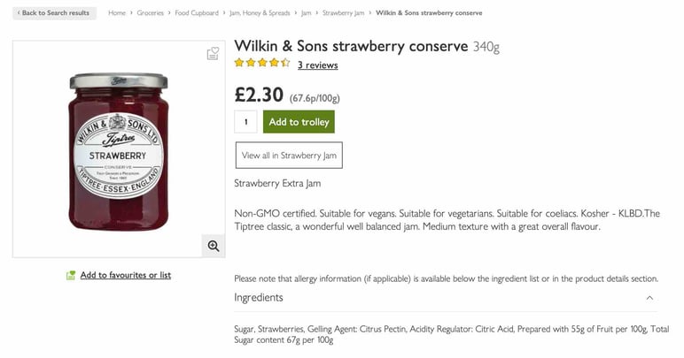Screen dimensions: 684x358
Task: Open the 3 reviews link
Action: point(317,65)
